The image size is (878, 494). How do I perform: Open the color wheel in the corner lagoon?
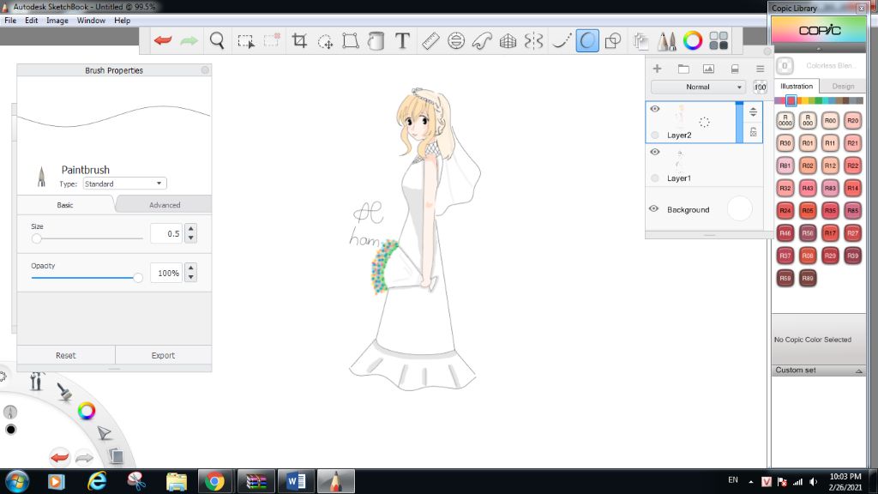pos(87,411)
